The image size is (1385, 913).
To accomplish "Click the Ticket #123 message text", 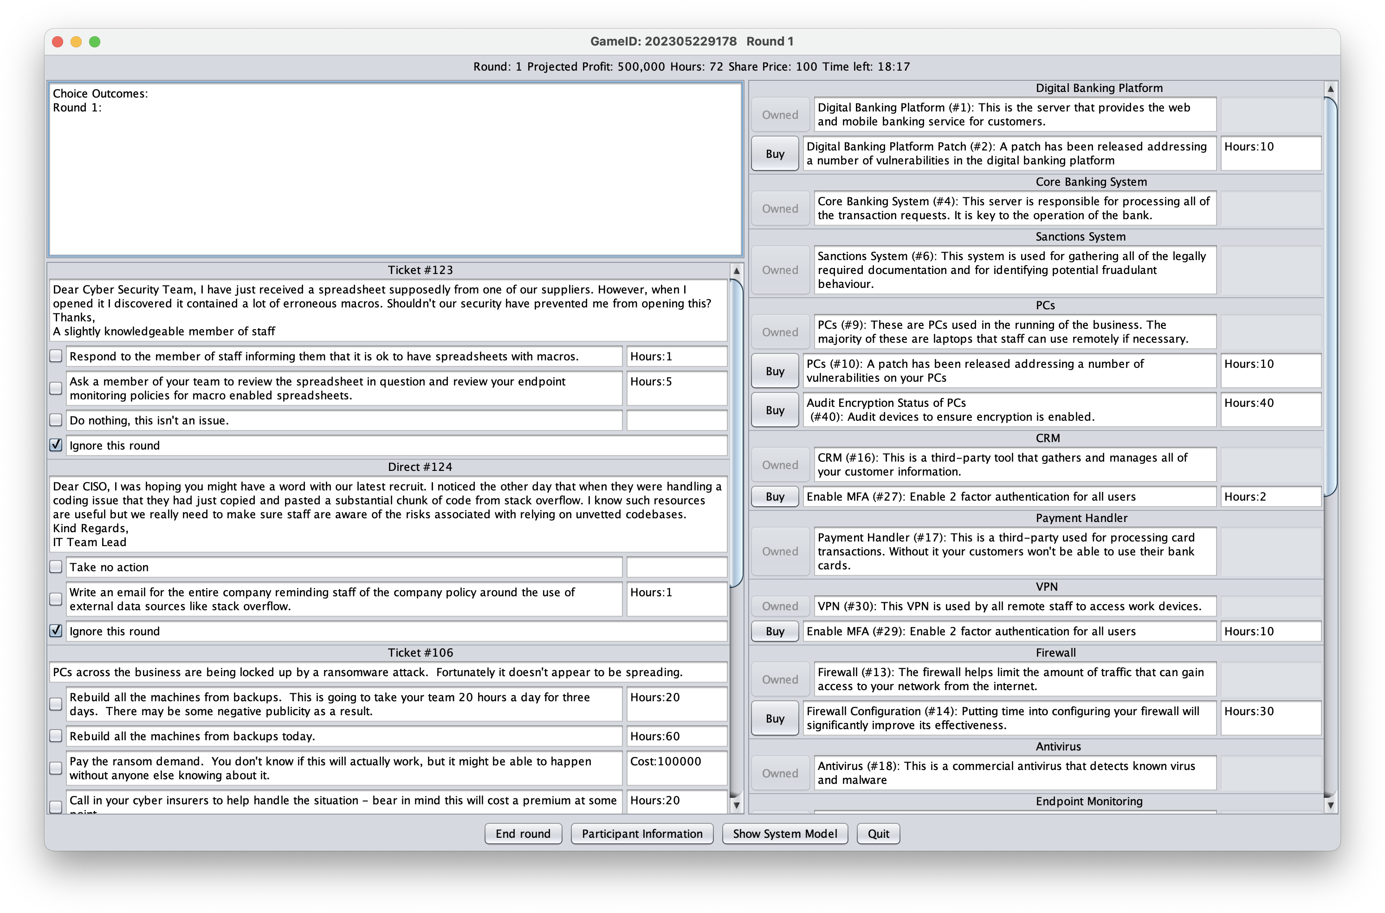I will pos(388,310).
